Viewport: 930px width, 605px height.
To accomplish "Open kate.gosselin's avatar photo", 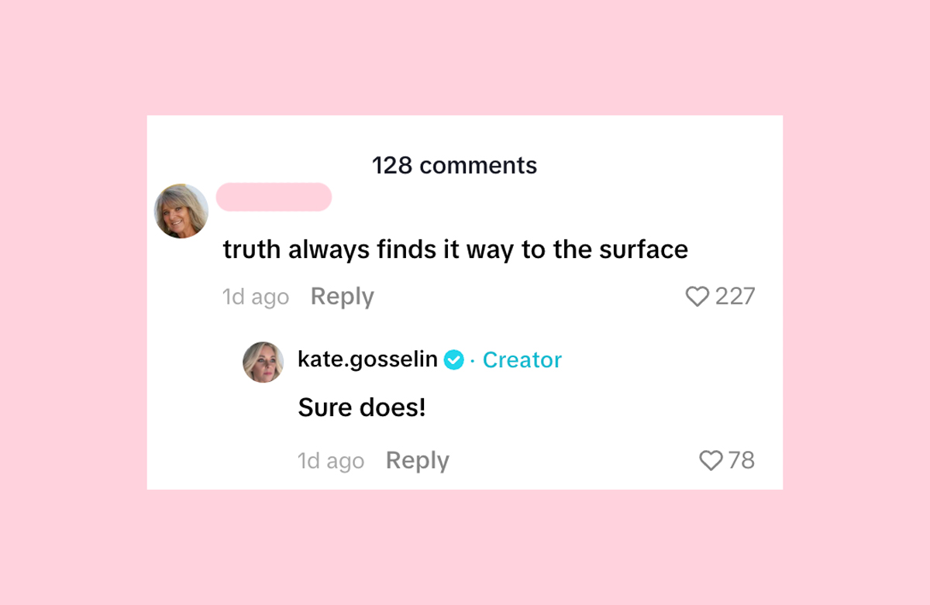I will coord(263,362).
